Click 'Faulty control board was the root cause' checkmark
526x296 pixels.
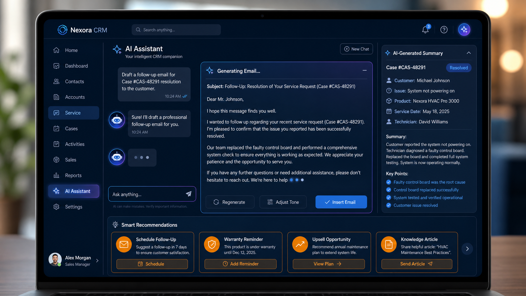[x=389, y=182]
